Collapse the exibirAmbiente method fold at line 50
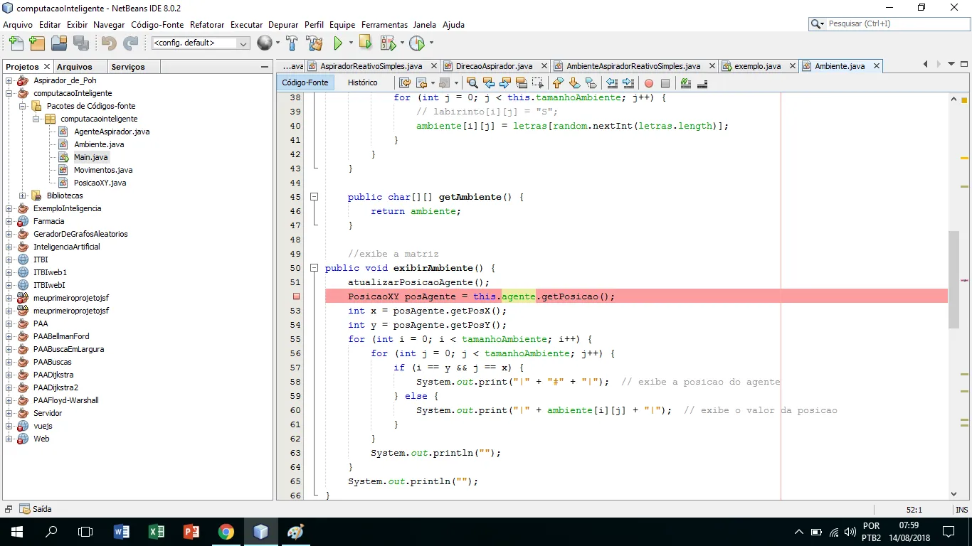Viewport: 972px width, 546px height. [x=314, y=268]
